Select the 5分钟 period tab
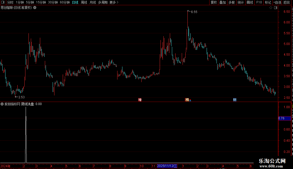The height and width of the screenshot is (169, 293). point(30,2)
